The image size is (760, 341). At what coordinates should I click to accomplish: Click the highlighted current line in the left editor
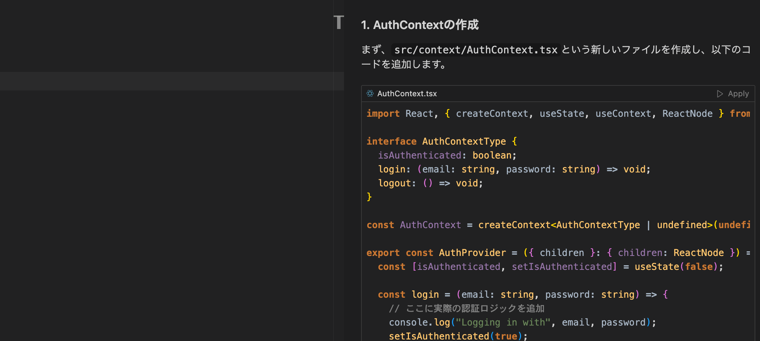point(172,81)
